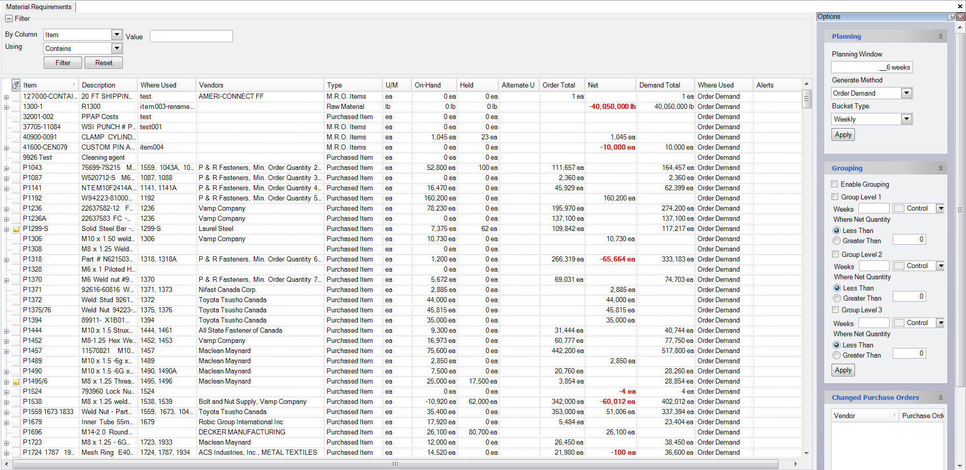Screen dimensions: 966x470
Task: Open the By Column dropdown showing Item
Action: (117, 35)
